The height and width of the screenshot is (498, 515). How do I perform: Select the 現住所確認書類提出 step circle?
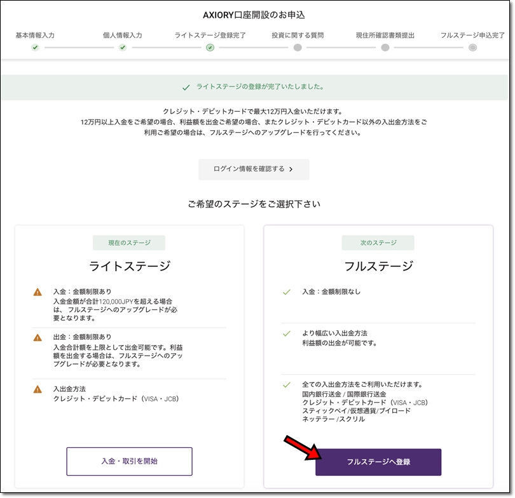tap(385, 48)
